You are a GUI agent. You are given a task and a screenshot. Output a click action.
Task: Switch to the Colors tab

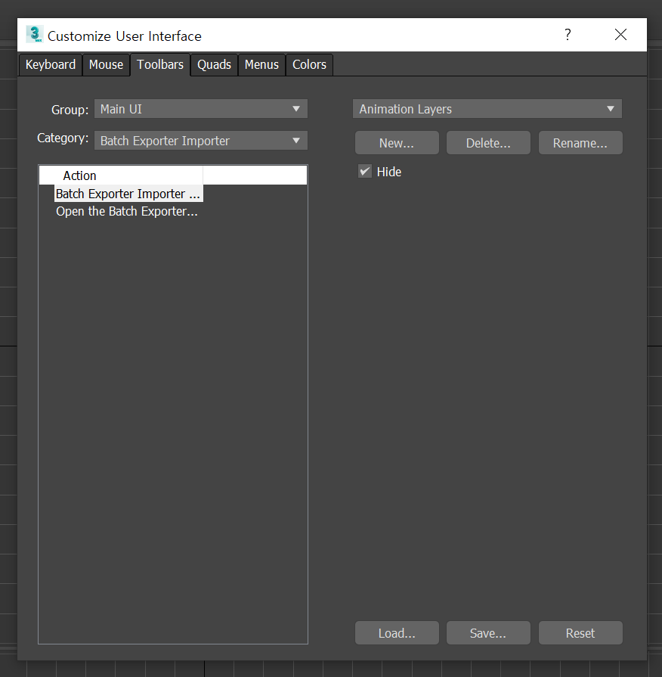pyautogui.click(x=309, y=65)
